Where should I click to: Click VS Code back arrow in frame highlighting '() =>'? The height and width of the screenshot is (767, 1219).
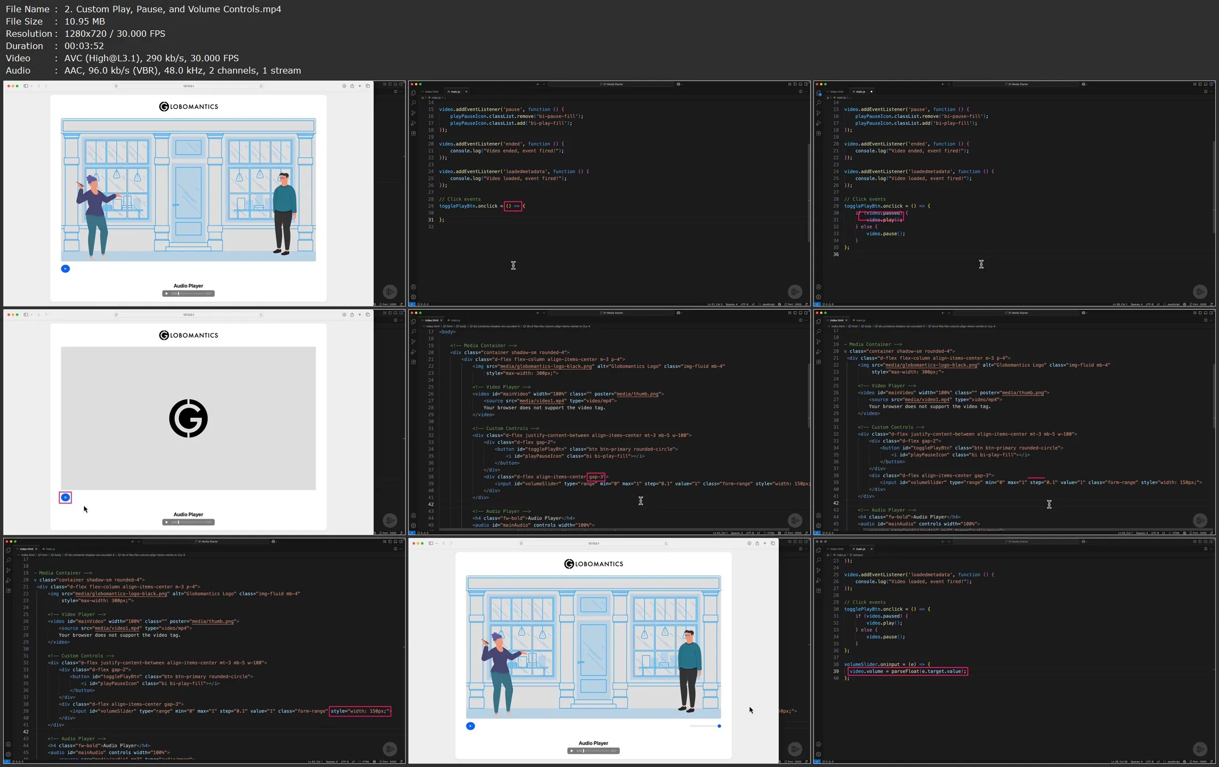coord(537,84)
